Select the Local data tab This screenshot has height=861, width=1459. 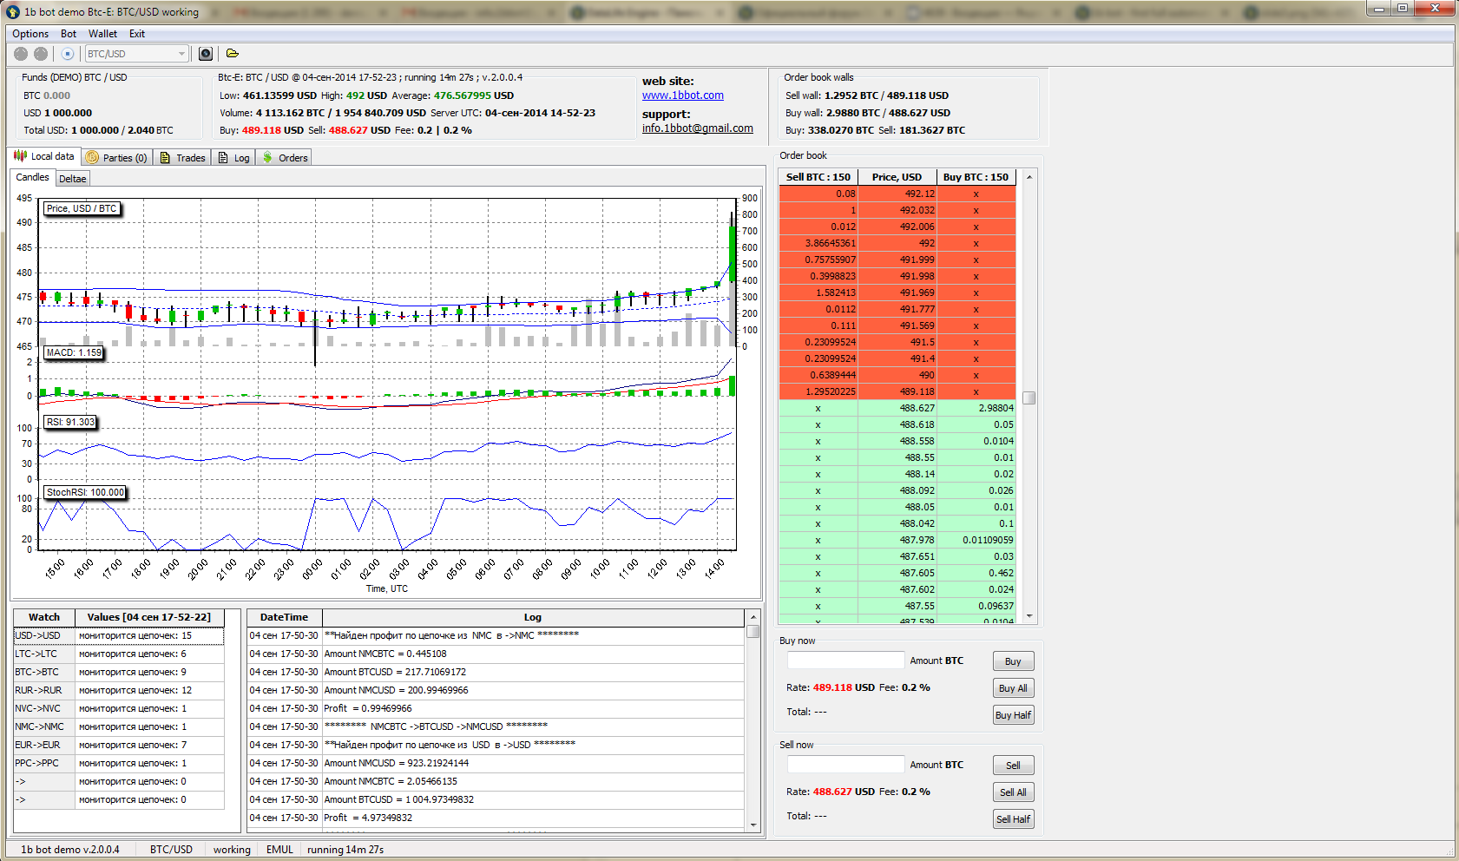[44, 156]
